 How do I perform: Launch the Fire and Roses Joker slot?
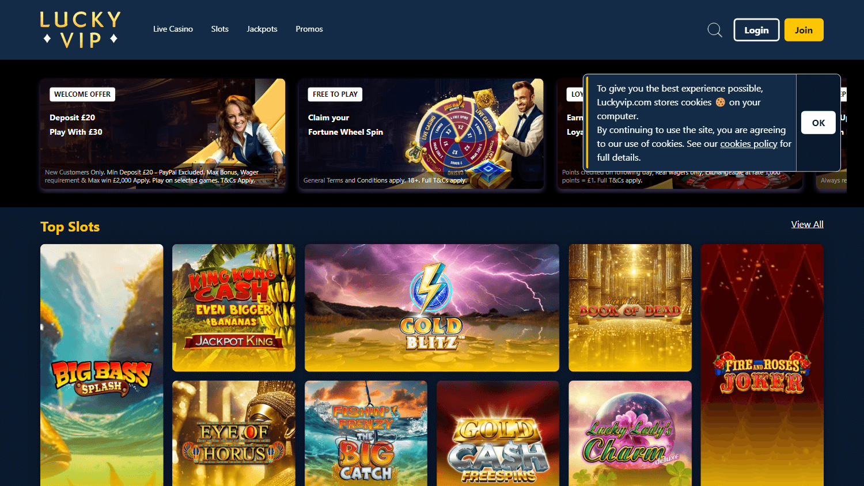coord(762,365)
